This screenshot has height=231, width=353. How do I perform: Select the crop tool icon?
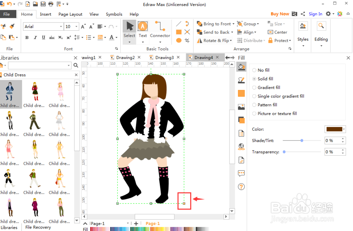187,40
